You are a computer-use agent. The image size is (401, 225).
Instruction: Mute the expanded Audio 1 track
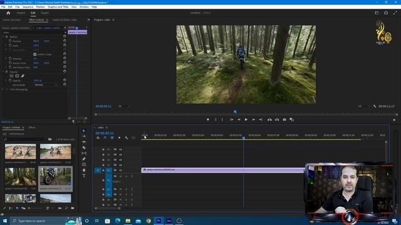pyautogui.click(x=120, y=176)
